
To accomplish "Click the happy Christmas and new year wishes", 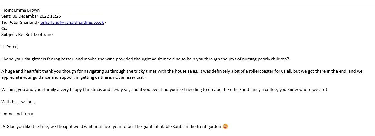I will (164, 90).
